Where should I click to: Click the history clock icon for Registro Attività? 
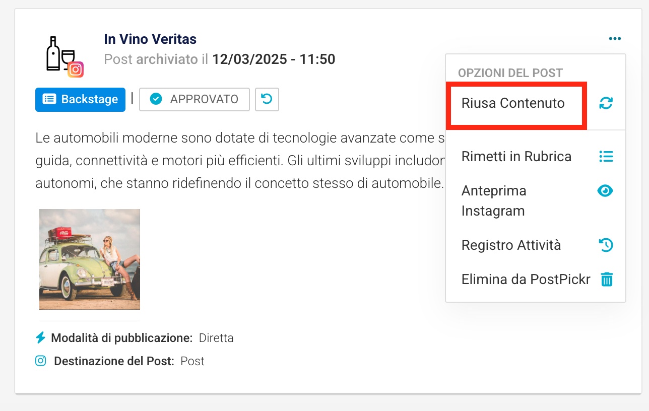[x=606, y=245]
